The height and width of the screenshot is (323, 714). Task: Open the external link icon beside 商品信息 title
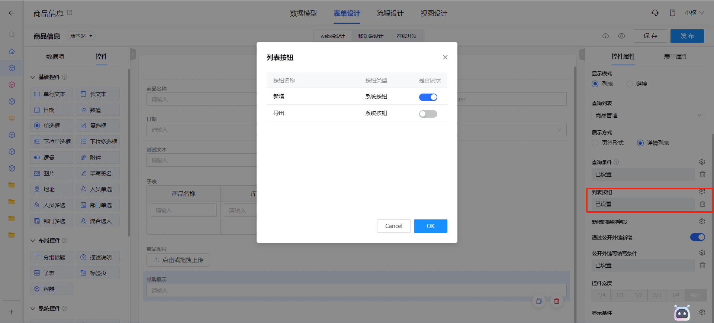pos(70,13)
